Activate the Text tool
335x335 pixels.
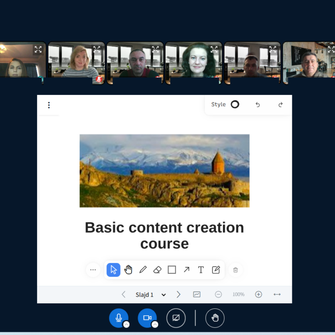pos(201,270)
